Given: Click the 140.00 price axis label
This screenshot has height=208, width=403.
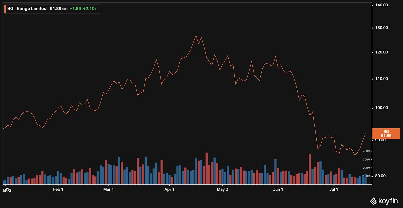Looking at the screenshot, I should [x=382, y=5].
